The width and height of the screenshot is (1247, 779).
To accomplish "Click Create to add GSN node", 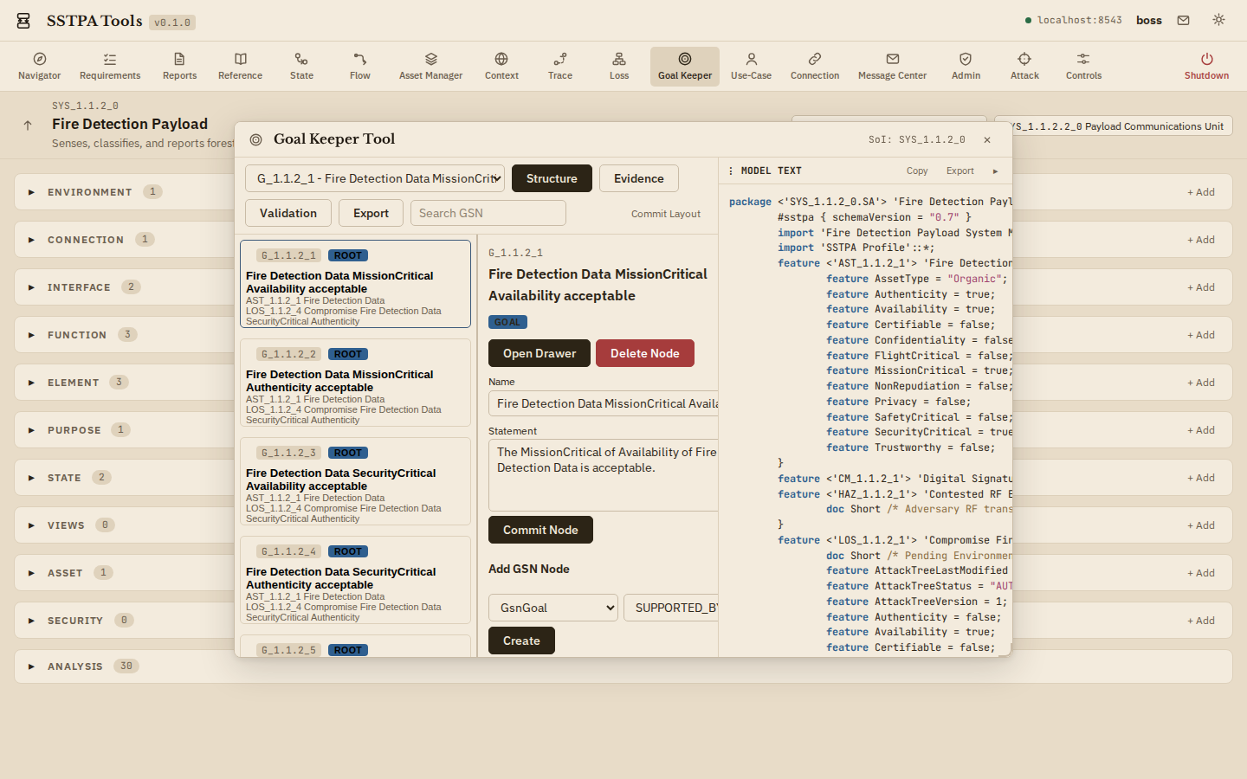I will 521,641.
